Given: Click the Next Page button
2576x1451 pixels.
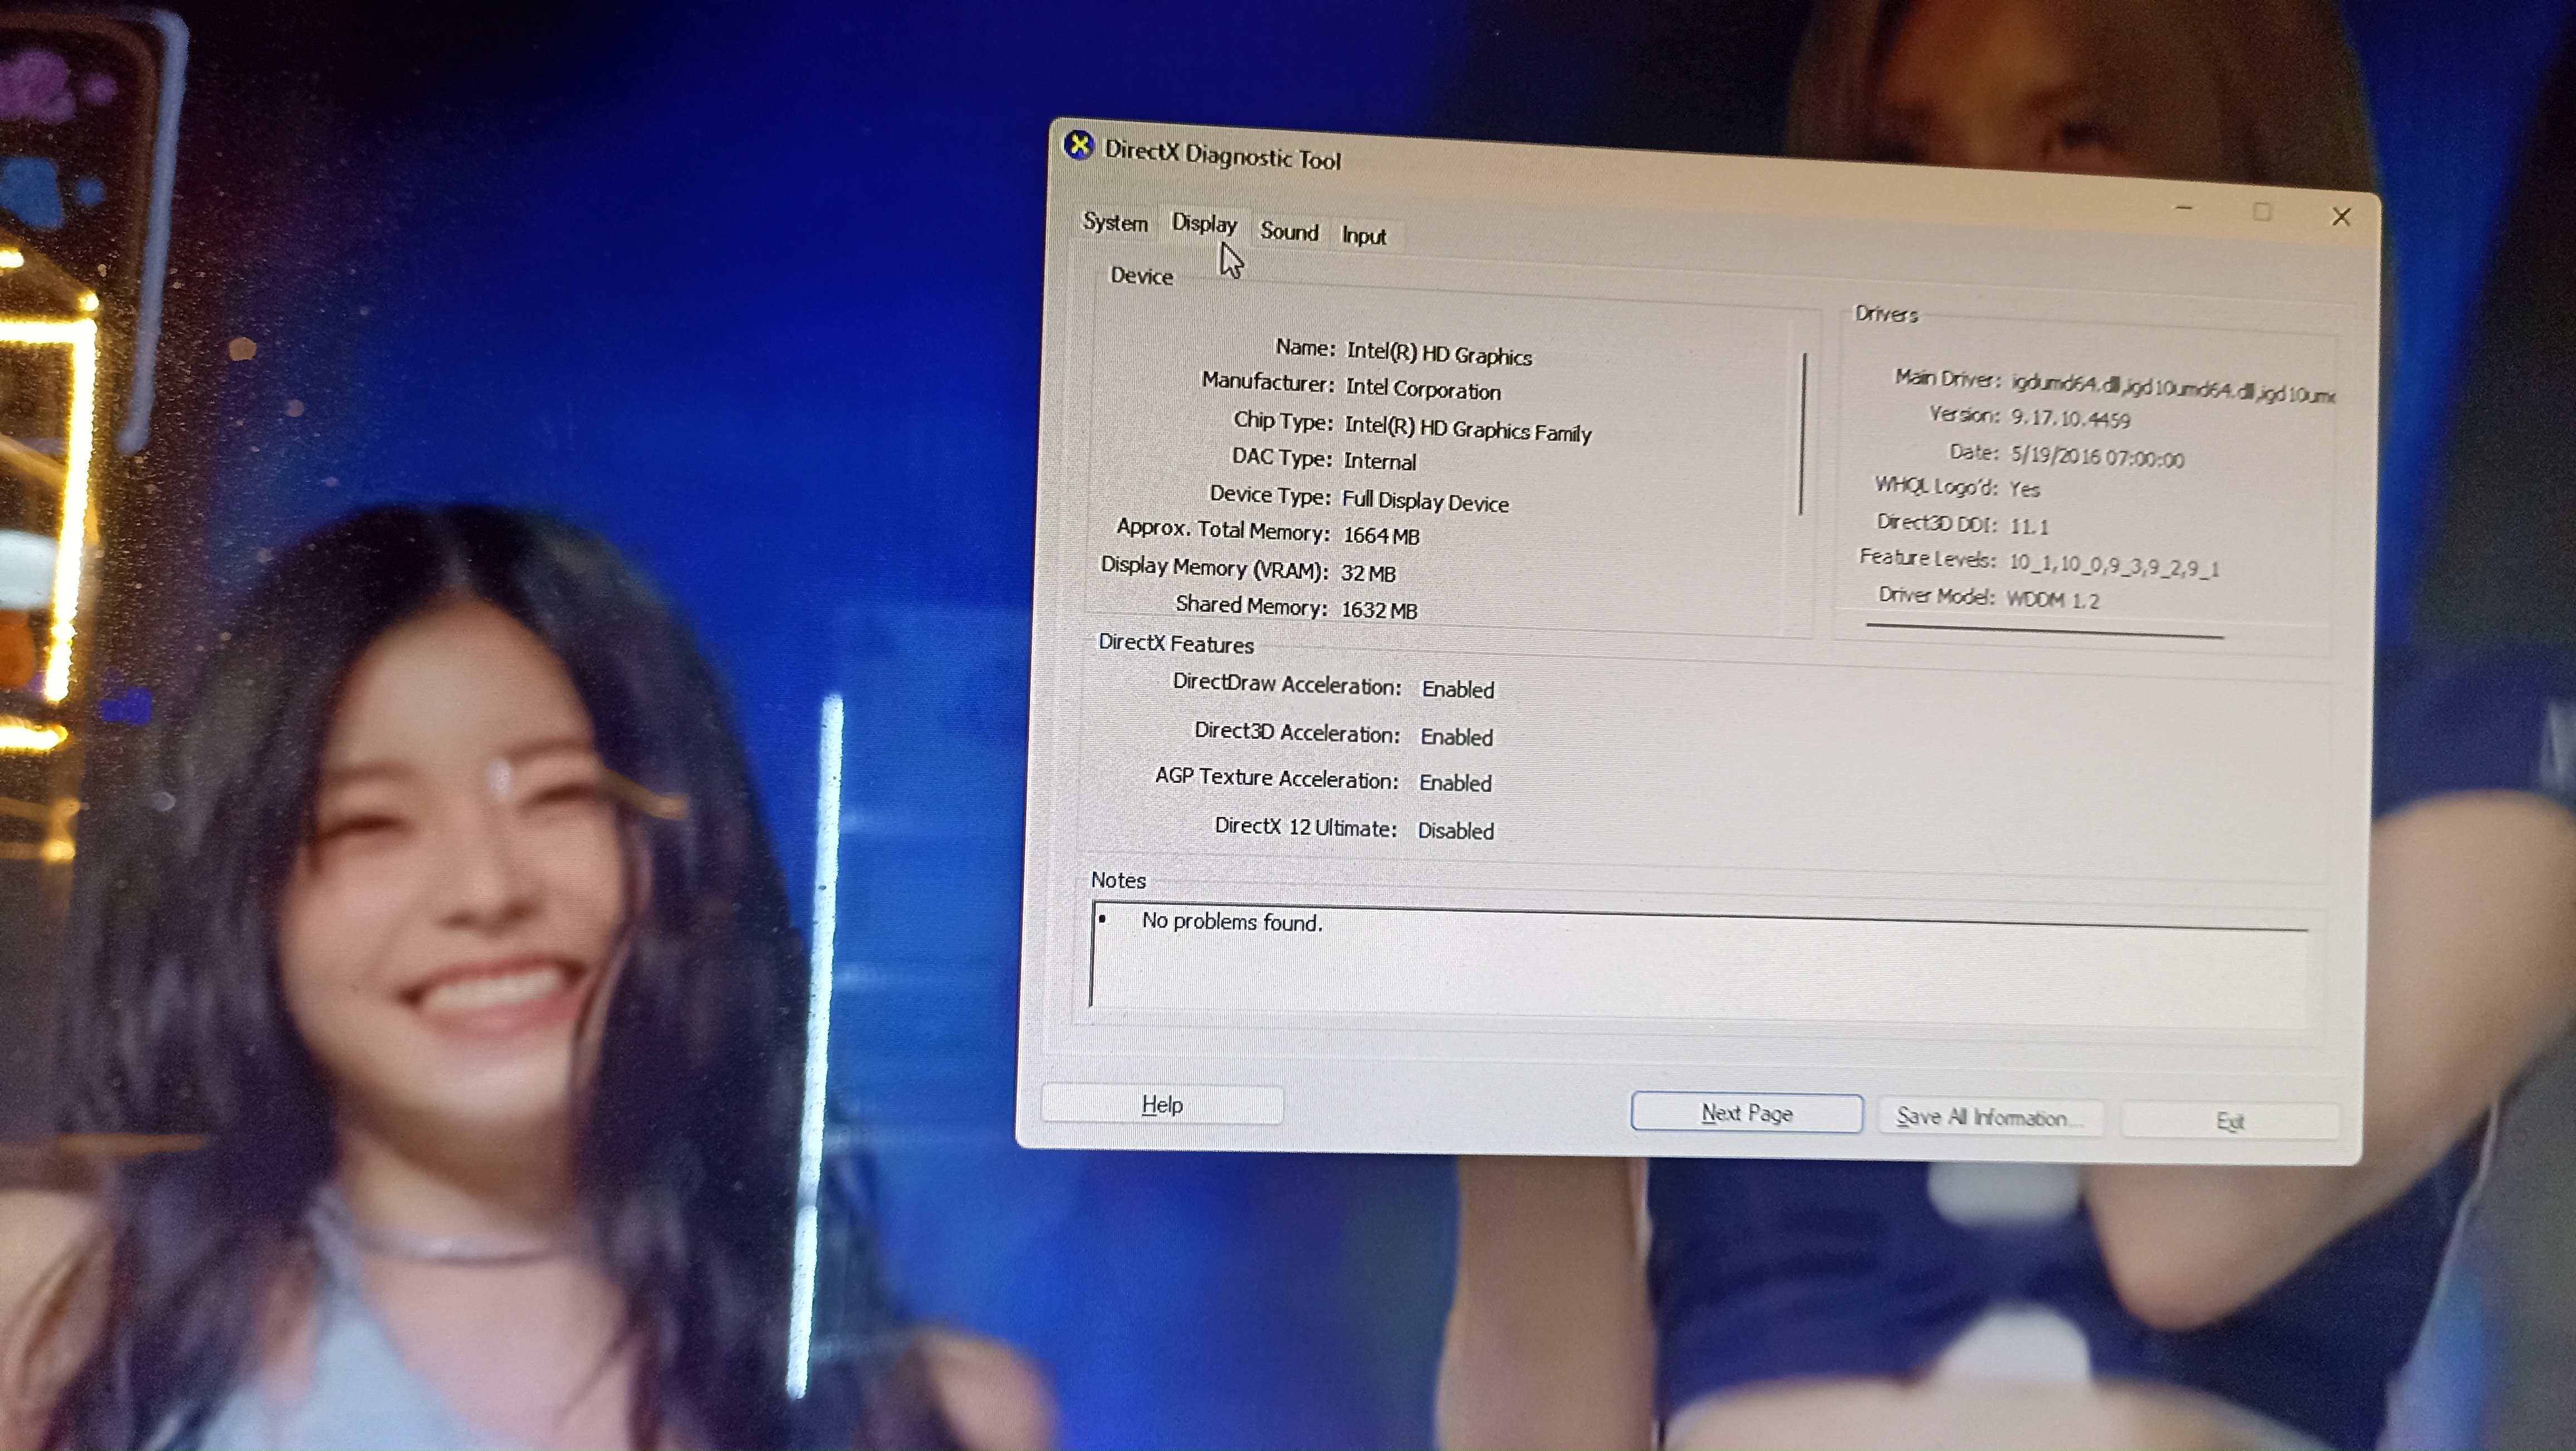Looking at the screenshot, I should (1746, 1113).
